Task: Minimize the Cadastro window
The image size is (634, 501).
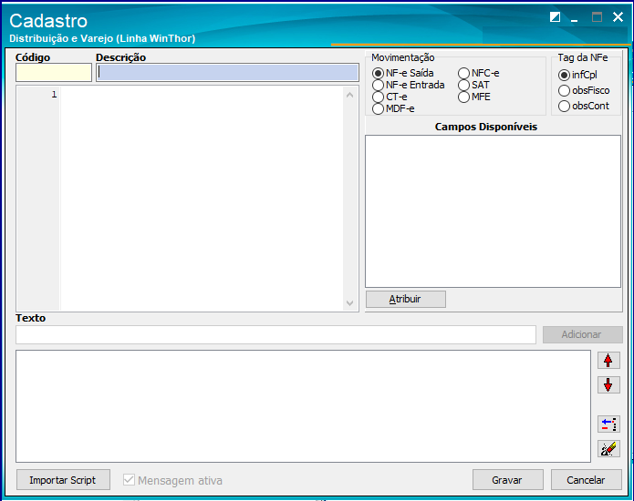Action: 574,18
